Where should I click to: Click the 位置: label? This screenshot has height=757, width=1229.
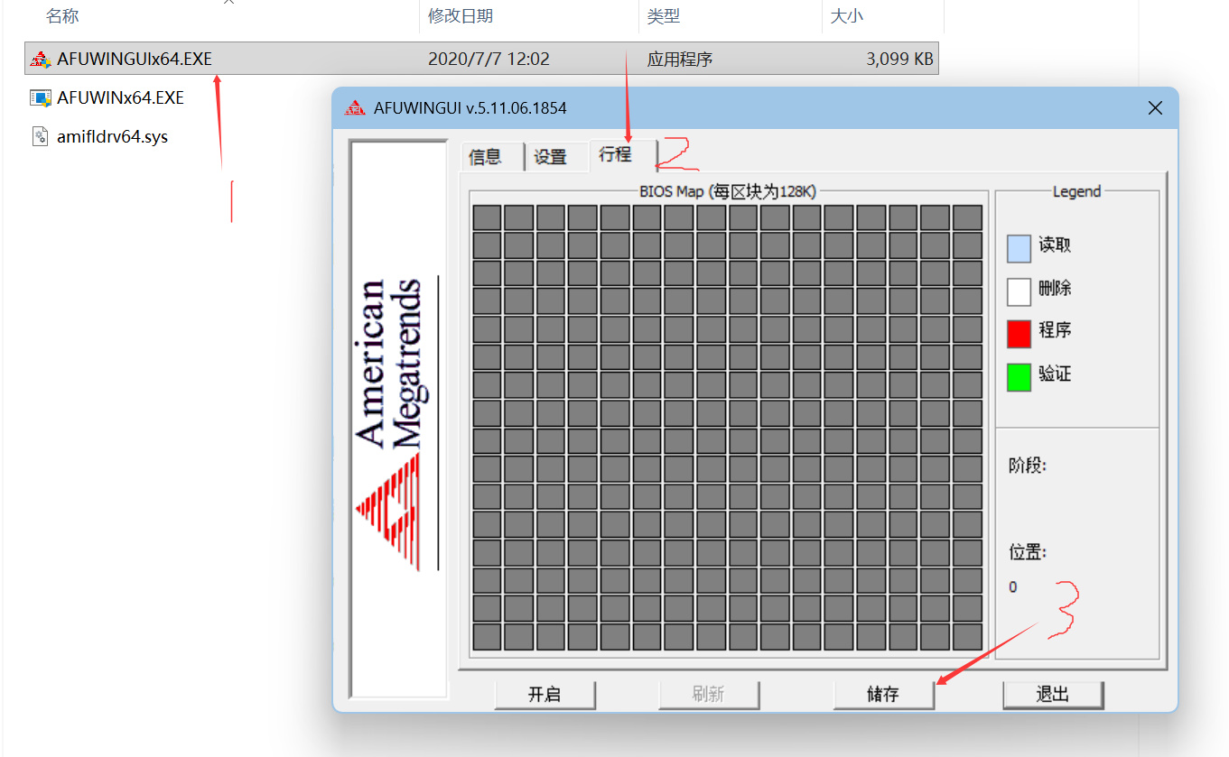pyautogui.click(x=1028, y=552)
